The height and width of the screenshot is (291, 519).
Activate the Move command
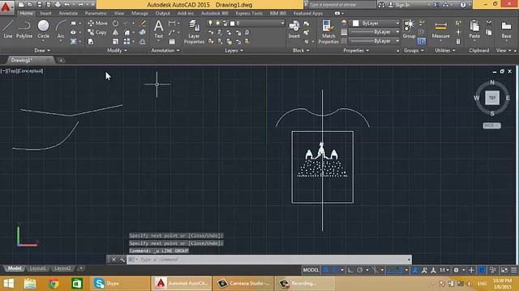[x=97, y=23]
